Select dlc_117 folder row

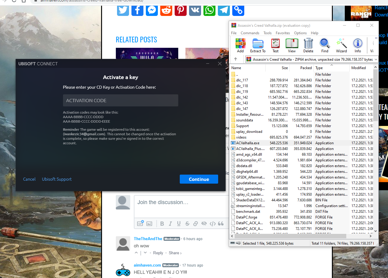point(302,80)
